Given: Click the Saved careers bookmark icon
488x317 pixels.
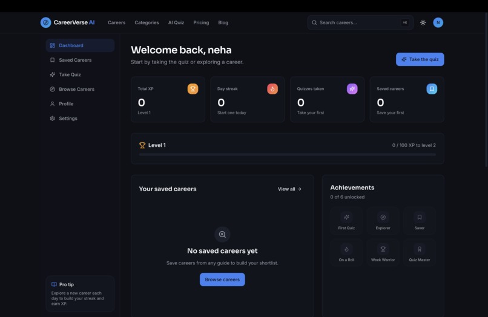Looking at the screenshot, I should coord(432,89).
